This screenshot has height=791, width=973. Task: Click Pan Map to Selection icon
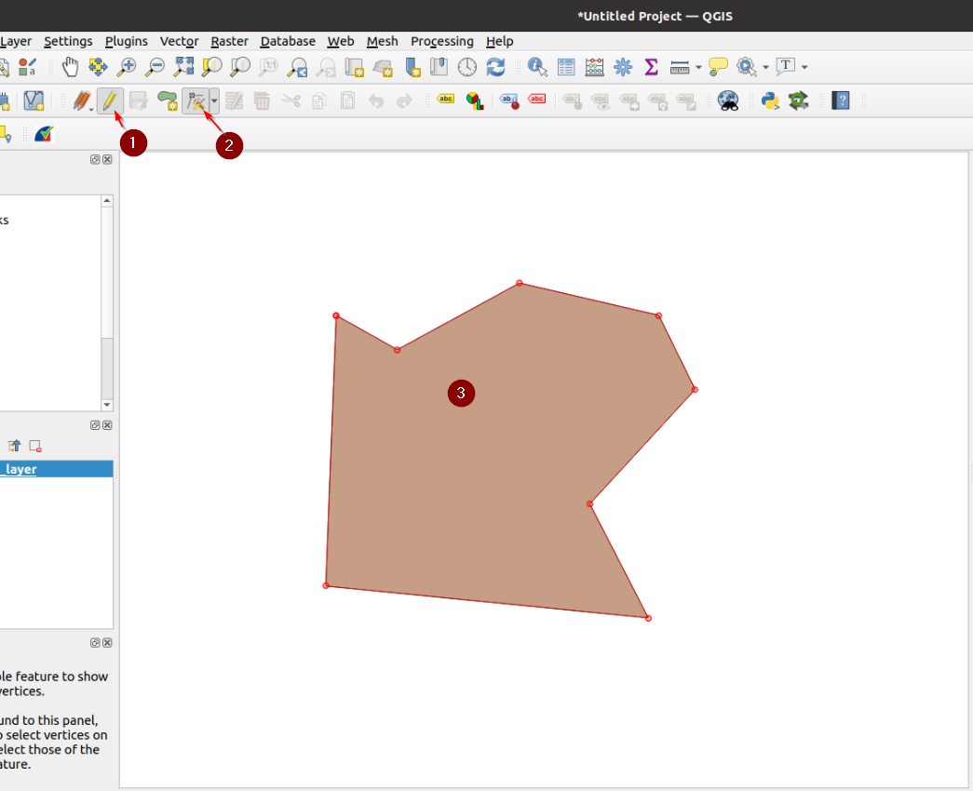pyautogui.click(x=98, y=66)
